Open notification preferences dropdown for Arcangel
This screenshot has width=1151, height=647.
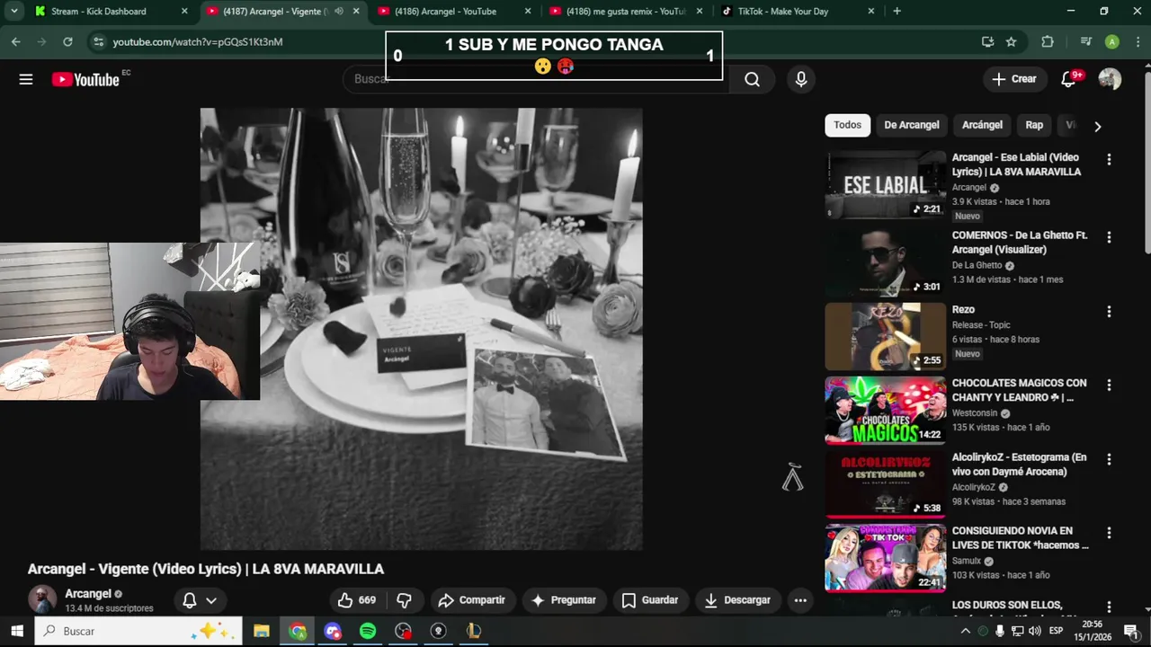(200, 600)
